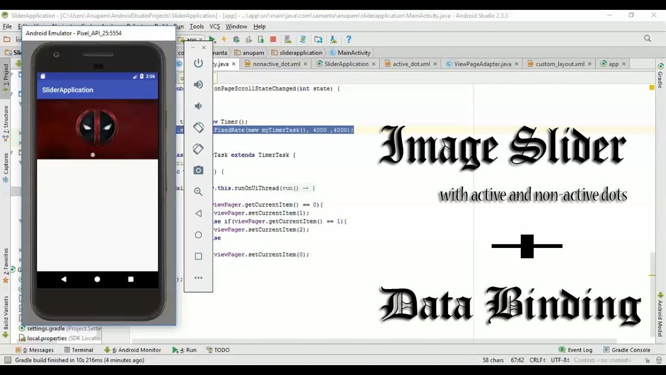Screen dimensions: 666x375
Task: Open the Run tool window
Action: pos(185,350)
